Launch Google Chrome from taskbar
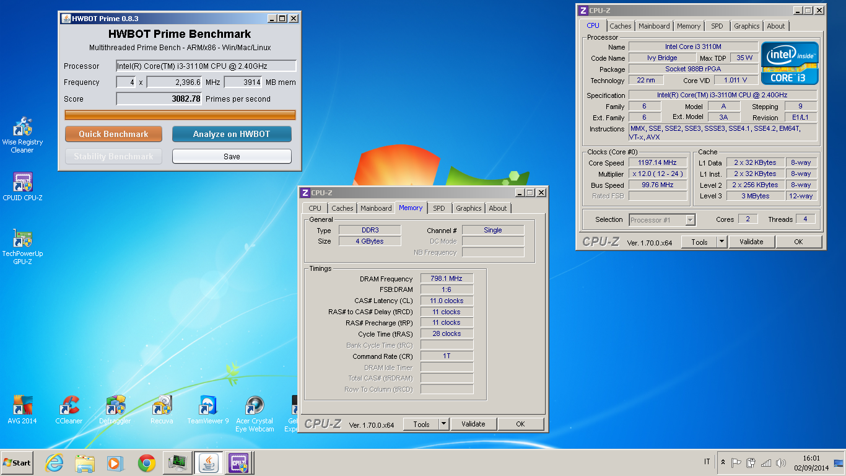Image resolution: width=846 pixels, height=476 pixels. [x=147, y=463]
